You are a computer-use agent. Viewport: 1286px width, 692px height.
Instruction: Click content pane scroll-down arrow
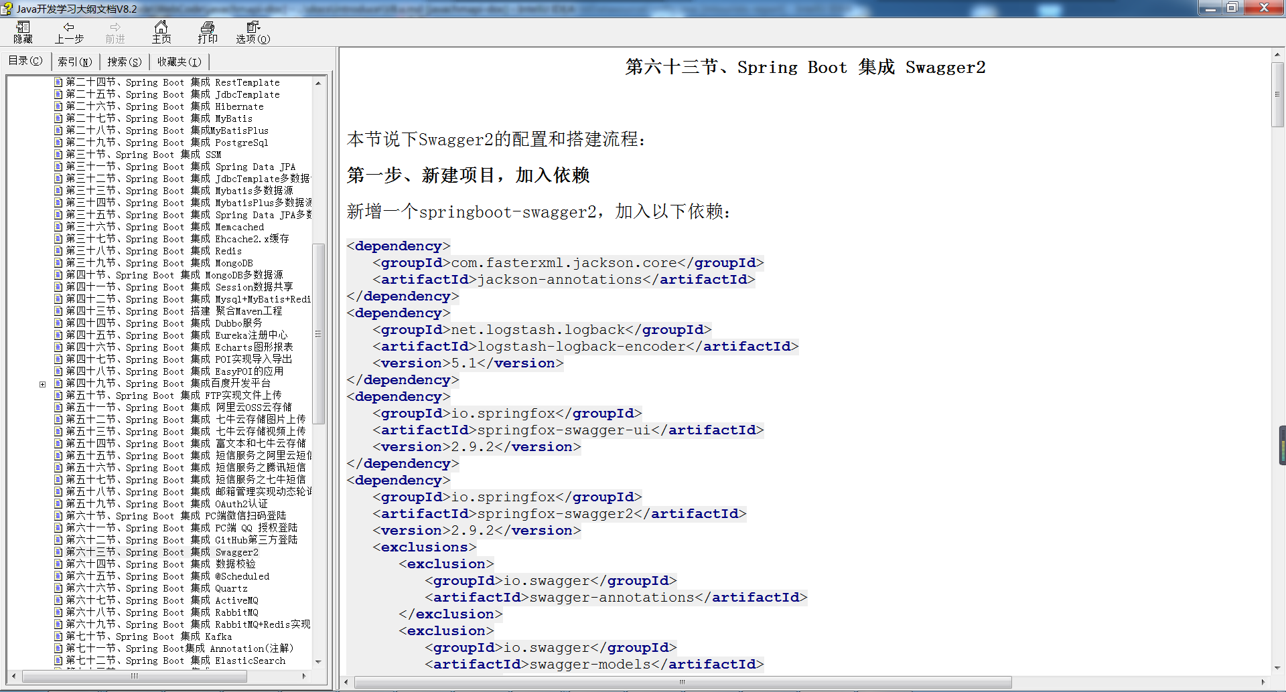(x=1277, y=668)
